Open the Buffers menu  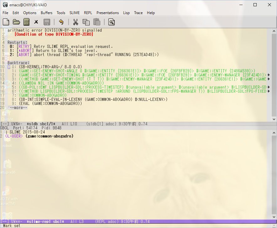coord(46,13)
